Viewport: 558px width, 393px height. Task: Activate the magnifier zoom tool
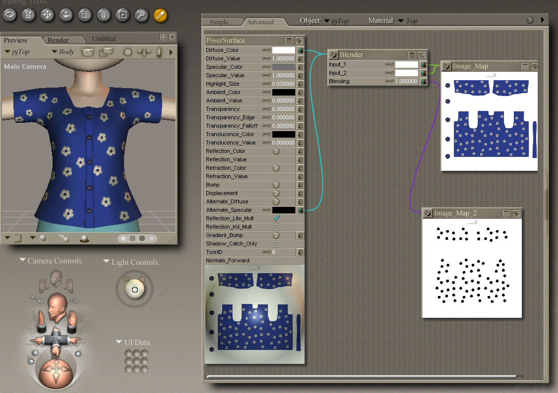point(141,15)
